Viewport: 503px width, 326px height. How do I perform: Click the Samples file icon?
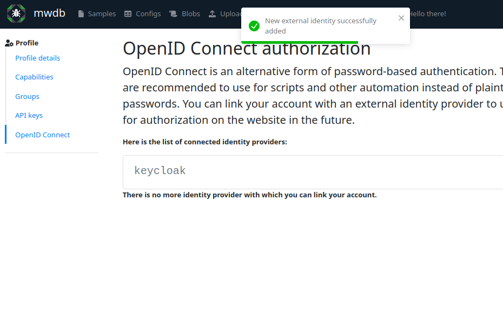coord(81,14)
